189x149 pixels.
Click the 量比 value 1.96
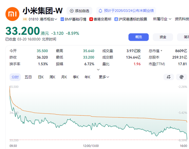click(x=137, y=64)
